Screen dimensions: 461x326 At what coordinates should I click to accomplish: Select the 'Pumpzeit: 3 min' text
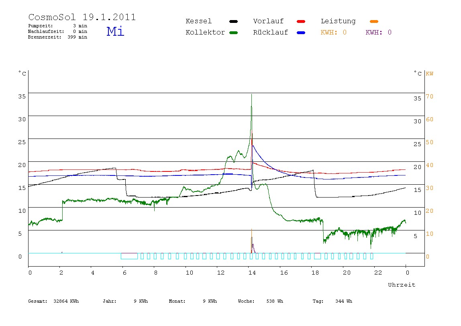[58, 26]
